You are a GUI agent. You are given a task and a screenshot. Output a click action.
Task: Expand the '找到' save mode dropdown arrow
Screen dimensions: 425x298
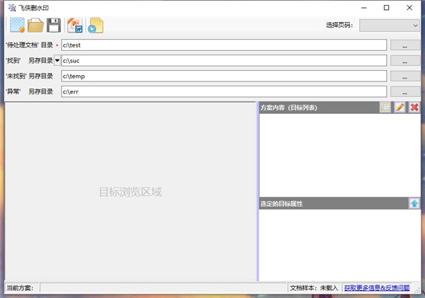coord(57,60)
